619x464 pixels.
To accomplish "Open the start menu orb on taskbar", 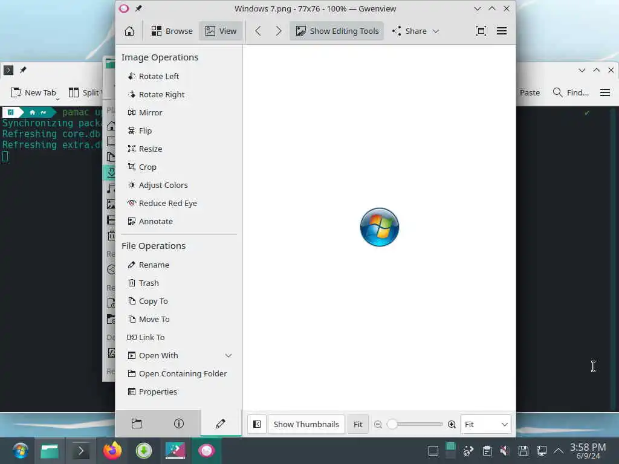I will point(20,451).
